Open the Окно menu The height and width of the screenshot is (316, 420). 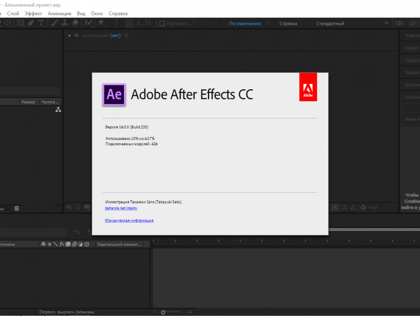click(x=97, y=13)
